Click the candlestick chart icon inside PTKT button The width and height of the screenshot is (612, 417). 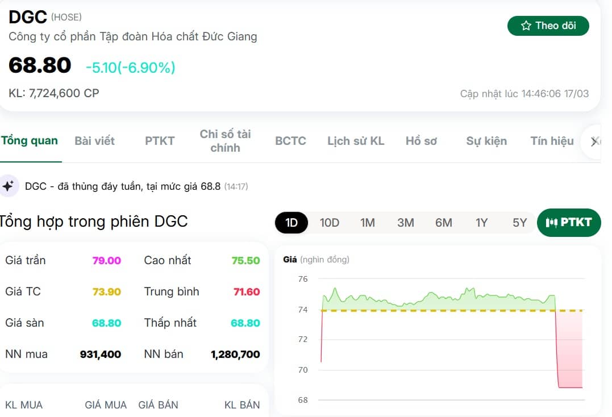[x=552, y=223]
